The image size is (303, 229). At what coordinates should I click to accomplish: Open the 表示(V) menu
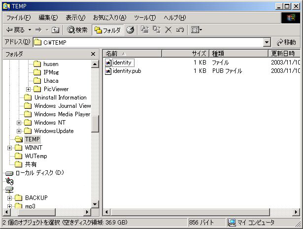coord(75,18)
